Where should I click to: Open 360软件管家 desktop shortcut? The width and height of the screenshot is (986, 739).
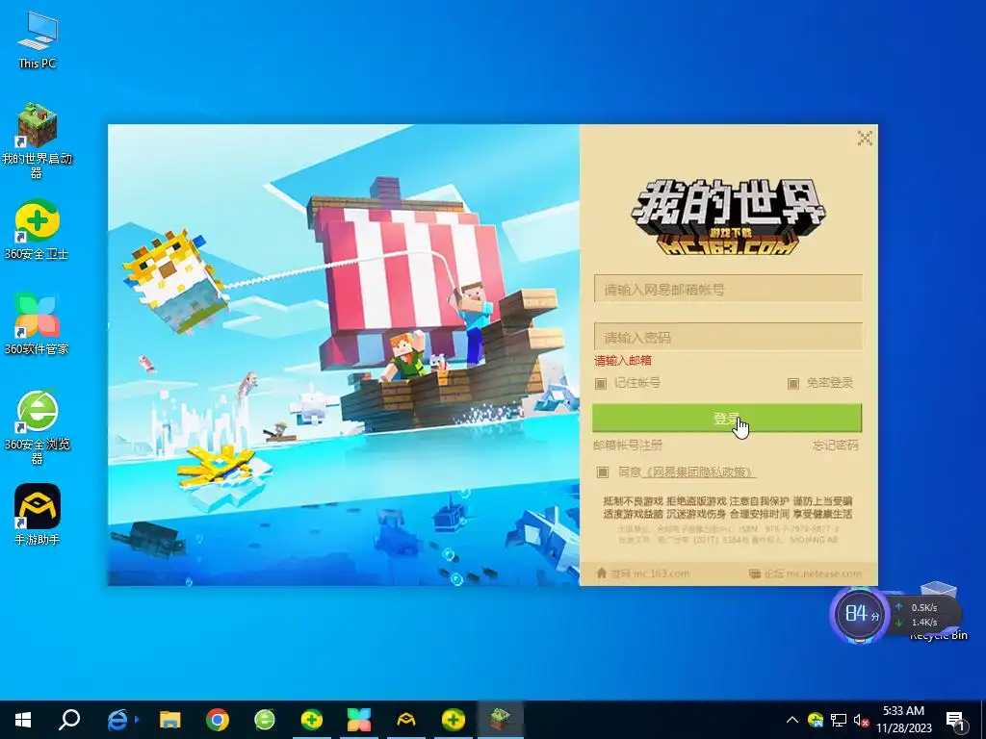tap(37, 323)
